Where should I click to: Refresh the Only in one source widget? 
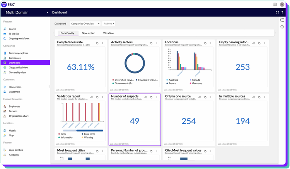205,97
